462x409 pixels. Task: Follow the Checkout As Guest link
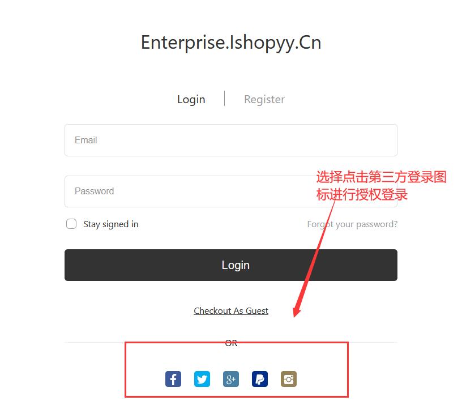click(230, 310)
